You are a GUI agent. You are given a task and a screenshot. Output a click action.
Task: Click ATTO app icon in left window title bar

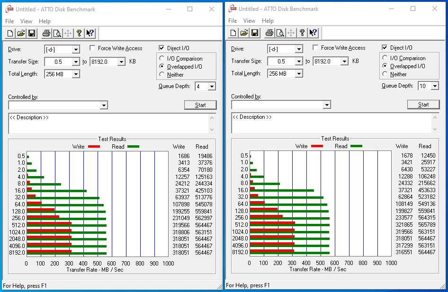point(10,9)
